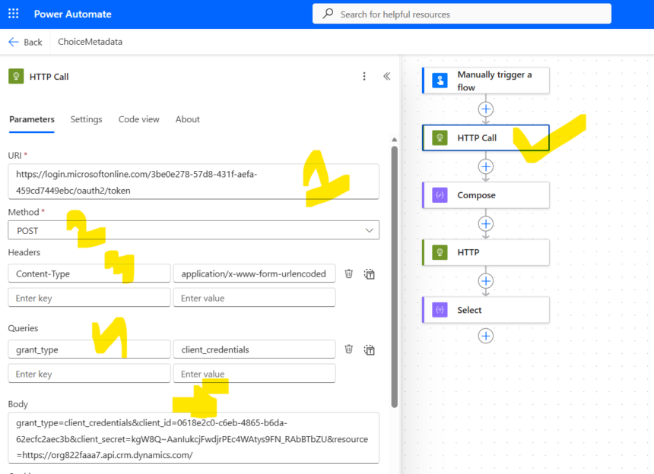Open the HTTP Call three-dot menu
The height and width of the screenshot is (474, 654).
(364, 76)
